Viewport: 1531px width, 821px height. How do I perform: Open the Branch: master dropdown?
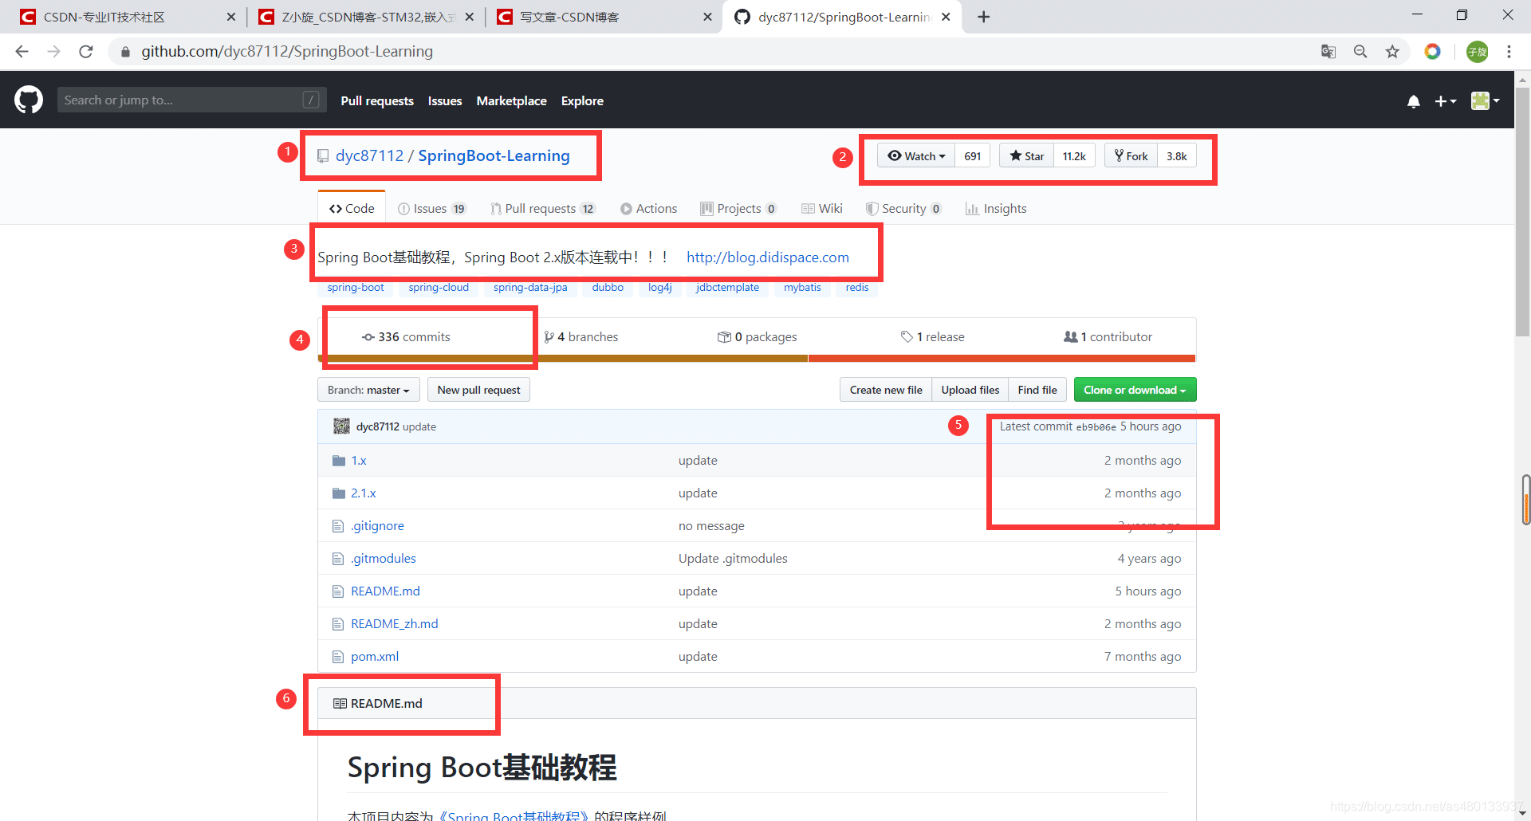(x=368, y=390)
